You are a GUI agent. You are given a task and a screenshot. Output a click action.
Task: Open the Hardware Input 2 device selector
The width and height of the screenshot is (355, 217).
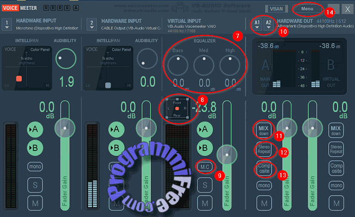[91, 24]
